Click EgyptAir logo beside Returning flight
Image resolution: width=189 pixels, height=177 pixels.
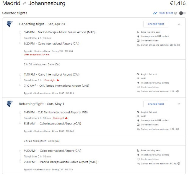coord(10,104)
